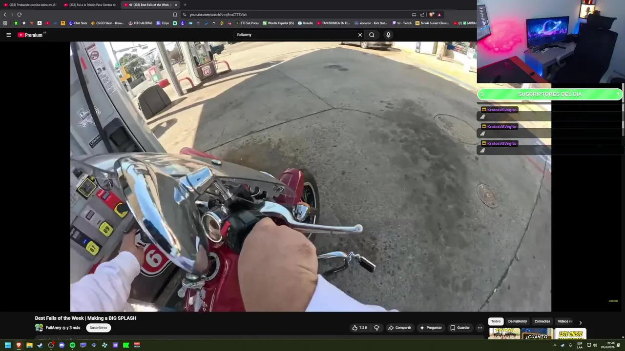Open the Brave Shields lion icon

pyautogui.click(x=432, y=15)
